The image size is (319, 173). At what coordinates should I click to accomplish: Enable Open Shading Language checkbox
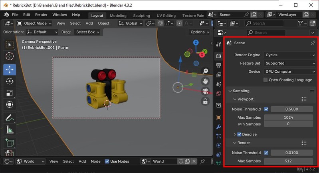point(266,80)
